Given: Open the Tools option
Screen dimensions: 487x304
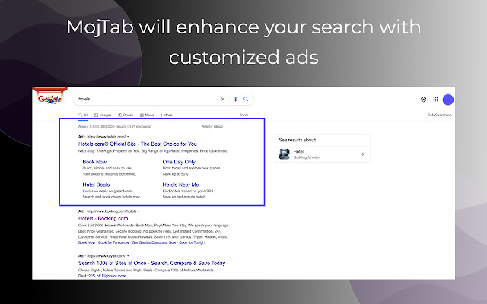Looking at the screenshot, I should click(x=243, y=115).
